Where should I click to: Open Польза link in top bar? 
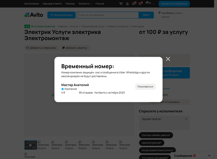tap(100, 3)
